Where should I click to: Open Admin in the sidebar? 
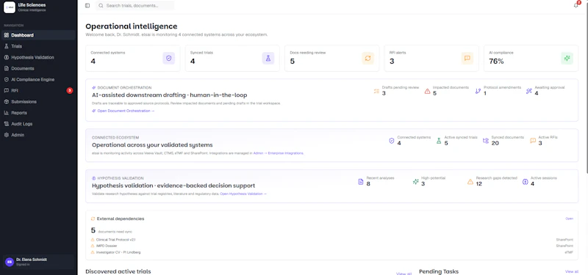pos(38,135)
